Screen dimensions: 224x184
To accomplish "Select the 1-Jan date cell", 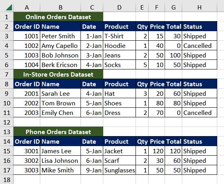I will pyautogui.click(x=92, y=36).
